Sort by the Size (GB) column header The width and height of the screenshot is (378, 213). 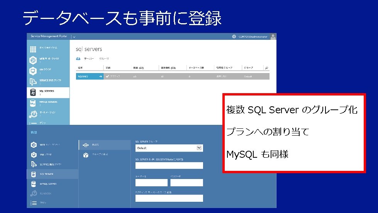[x=138, y=68]
